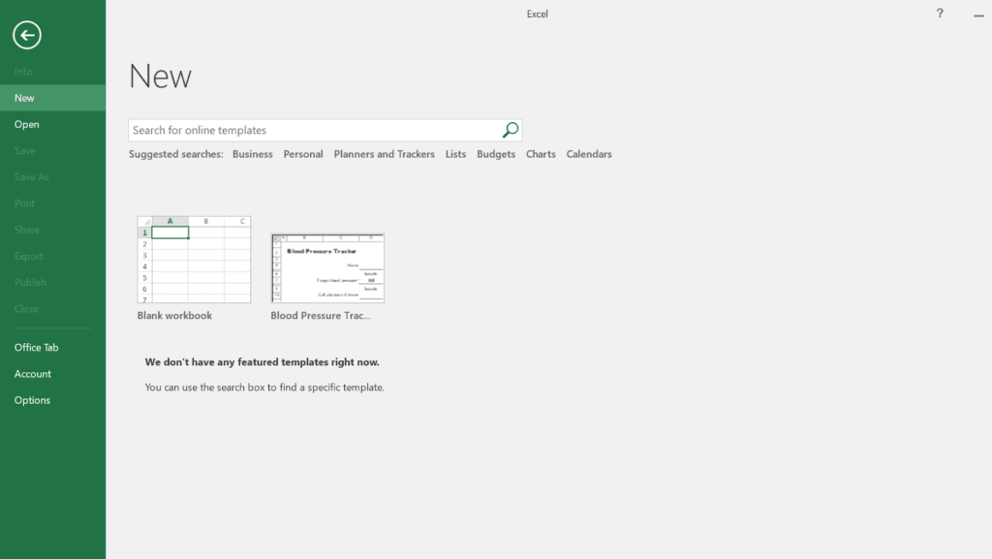This screenshot has height=559, width=992.
Task: Click the "Blank workbook" label
Action: 174,316
